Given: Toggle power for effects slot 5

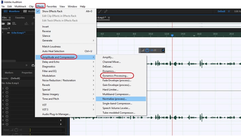Looking at the screenshot, I should [x=7, y=104].
